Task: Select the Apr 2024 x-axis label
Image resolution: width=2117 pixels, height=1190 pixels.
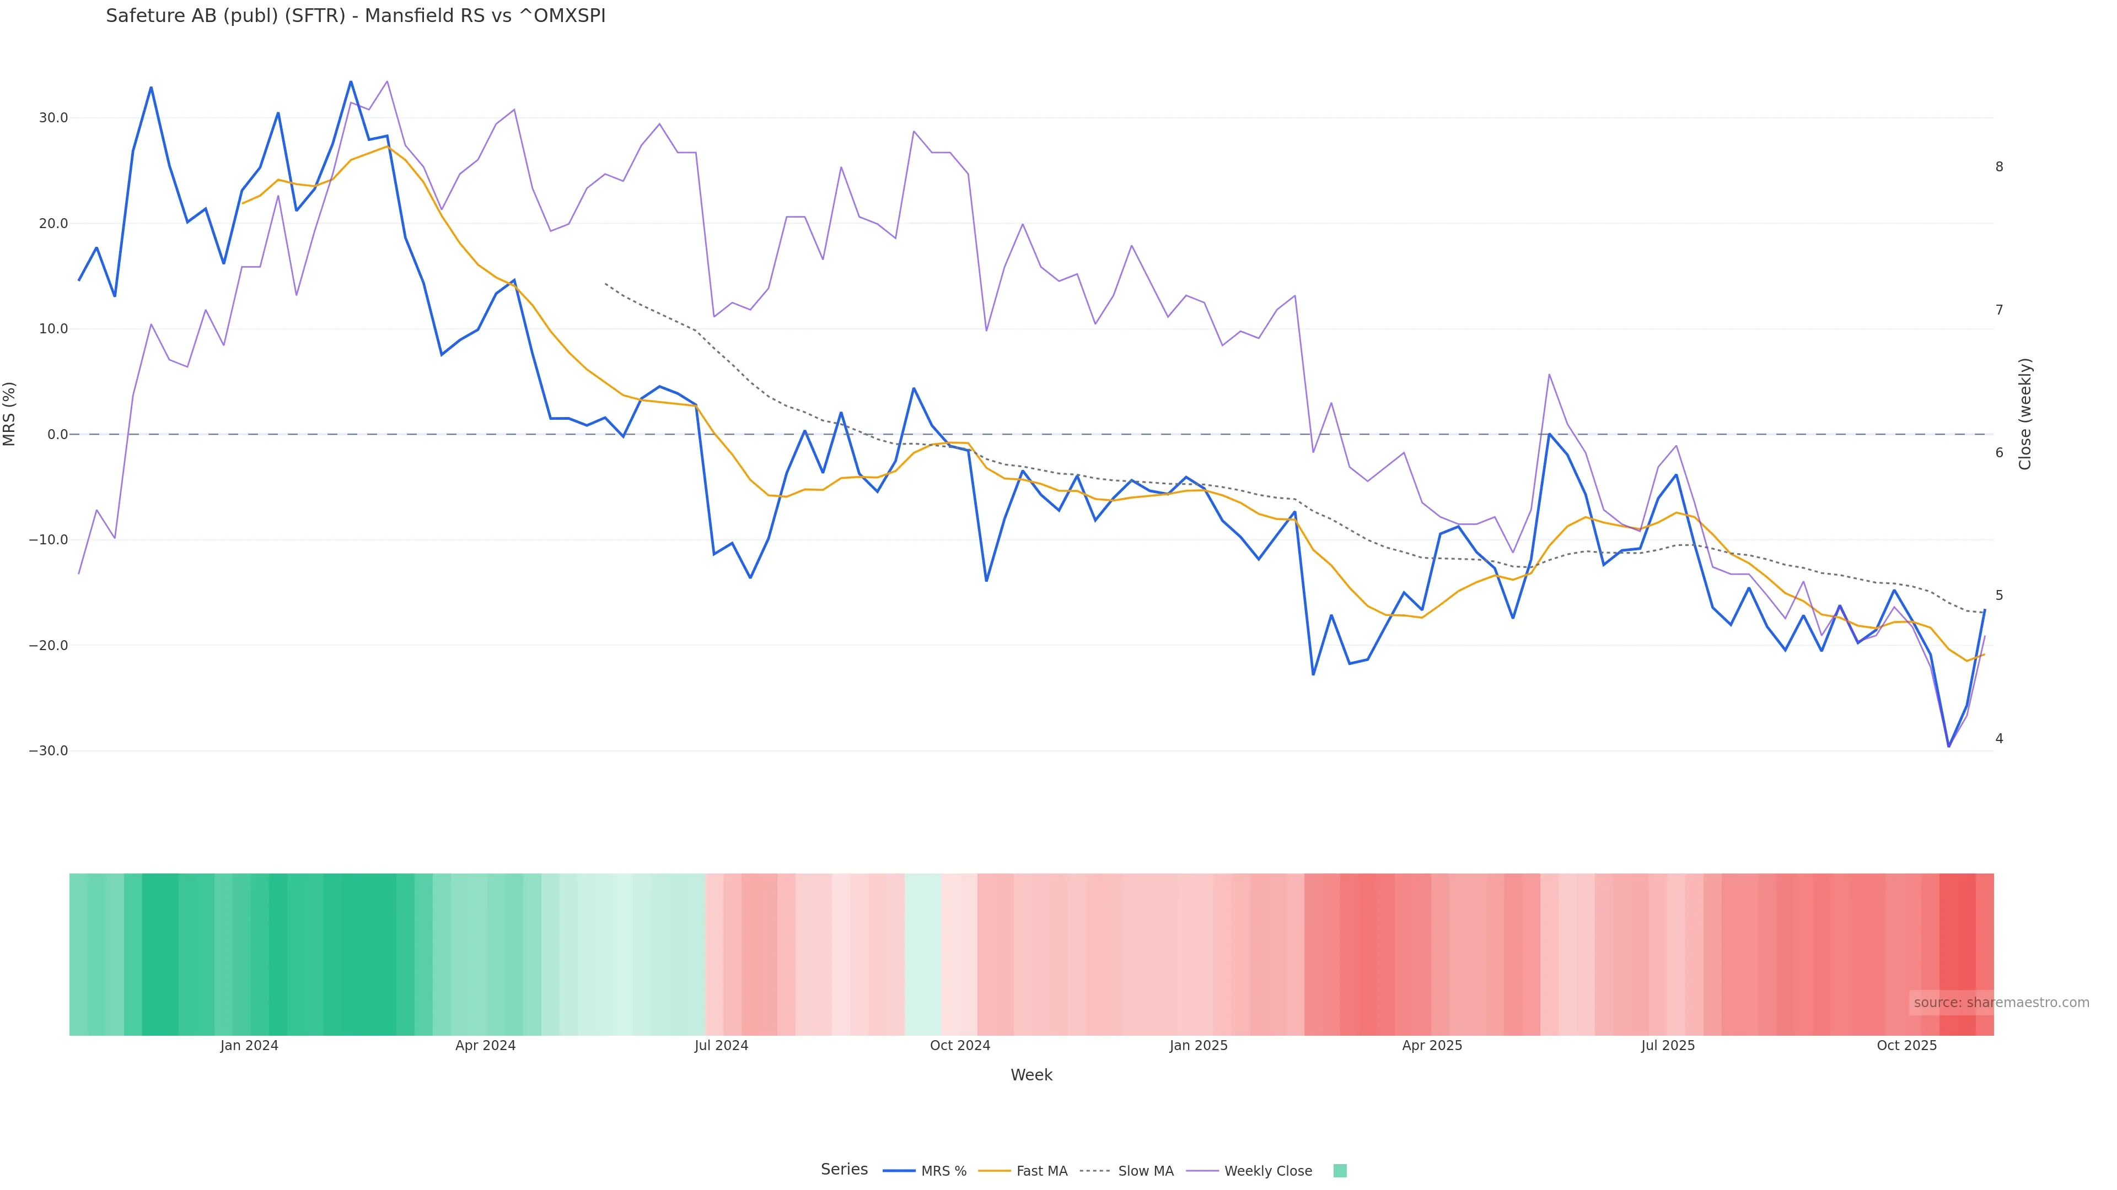Action: coord(486,1046)
